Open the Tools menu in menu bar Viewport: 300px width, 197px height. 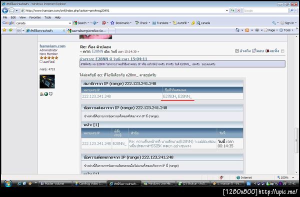click(x=48, y=17)
